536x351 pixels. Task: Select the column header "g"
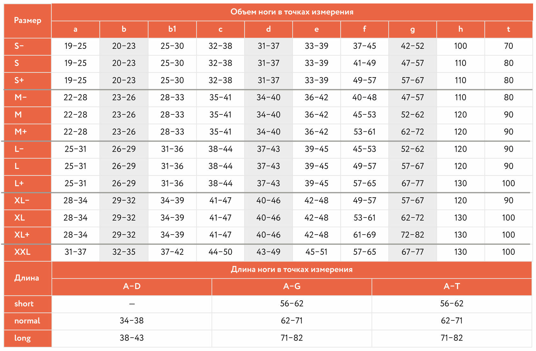[413, 29]
